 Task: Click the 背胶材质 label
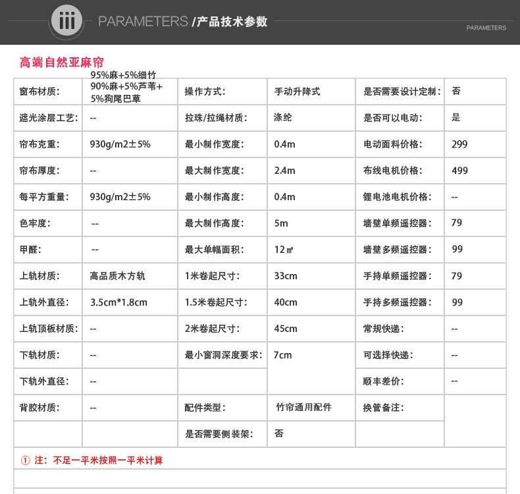[x=39, y=408]
